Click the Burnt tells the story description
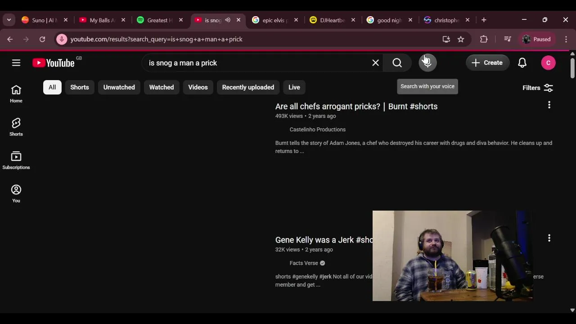The width and height of the screenshot is (576, 324). click(x=414, y=147)
